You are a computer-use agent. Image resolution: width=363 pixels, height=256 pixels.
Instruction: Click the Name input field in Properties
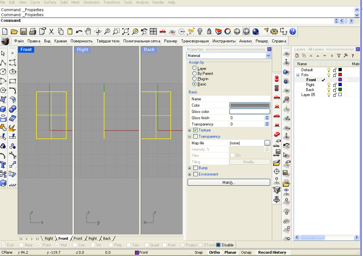point(250,99)
